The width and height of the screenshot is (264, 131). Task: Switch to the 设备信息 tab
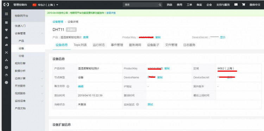[x=62, y=45]
